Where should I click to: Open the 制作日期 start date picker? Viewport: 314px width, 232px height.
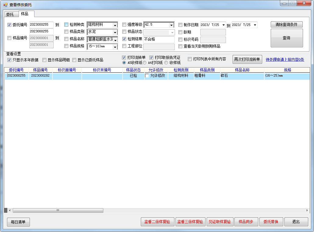tap(224, 25)
